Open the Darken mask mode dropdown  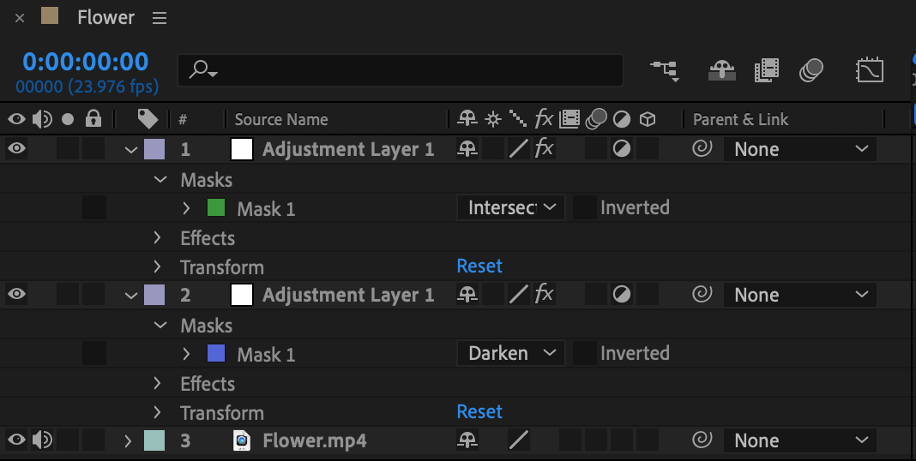[x=511, y=353]
